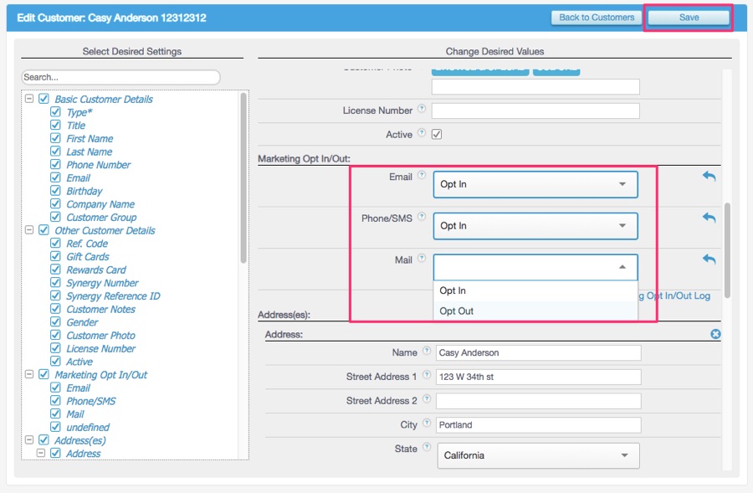Go Back to Customers

pos(597,18)
